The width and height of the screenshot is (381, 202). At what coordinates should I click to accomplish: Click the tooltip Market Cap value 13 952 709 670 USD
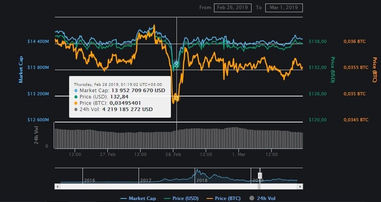[x=138, y=91]
